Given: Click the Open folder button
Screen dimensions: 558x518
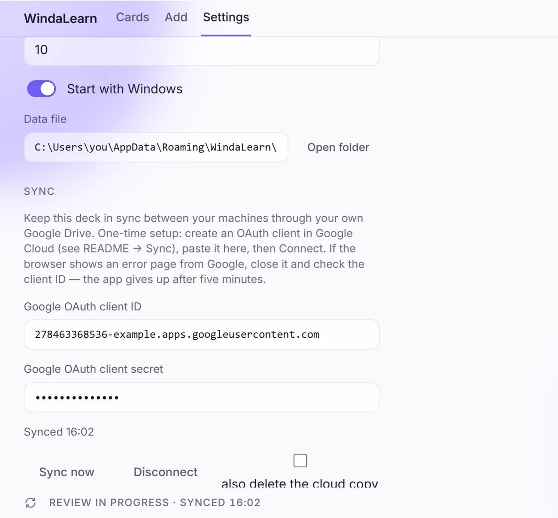Looking at the screenshot, I should coord(338,147).
